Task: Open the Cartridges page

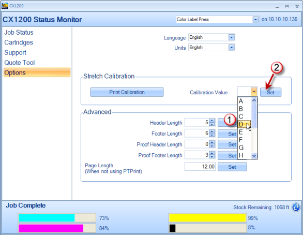Action: point(19,42)
